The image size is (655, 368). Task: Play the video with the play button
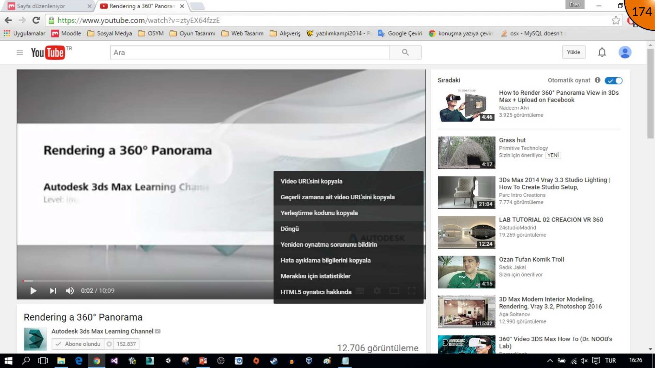pyautogui.click(x=33, y=291)
